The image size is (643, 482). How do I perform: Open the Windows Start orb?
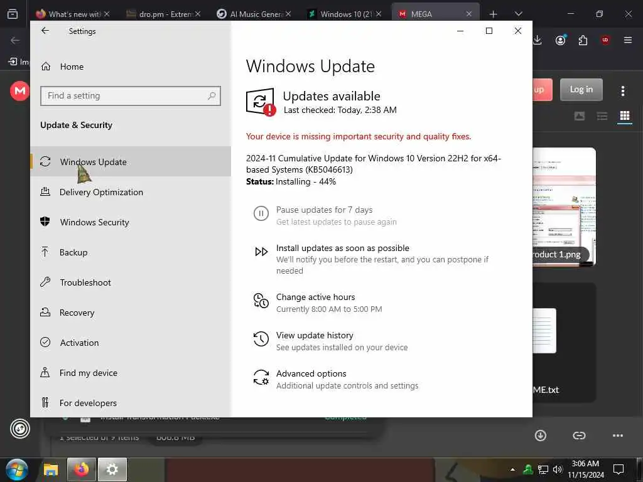(17, 469)
